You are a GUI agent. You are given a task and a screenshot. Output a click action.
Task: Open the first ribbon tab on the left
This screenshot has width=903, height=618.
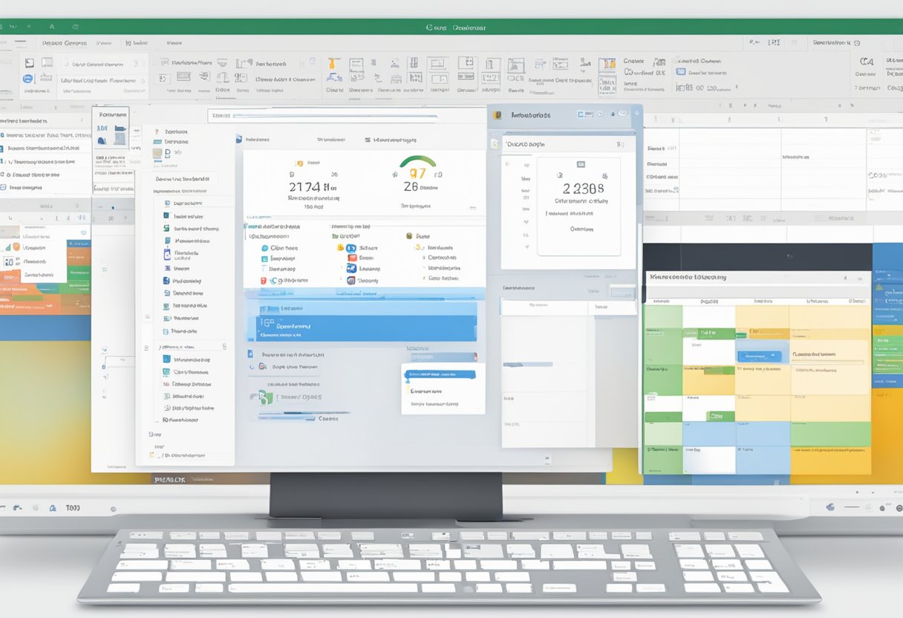click(x=65, y=43)
